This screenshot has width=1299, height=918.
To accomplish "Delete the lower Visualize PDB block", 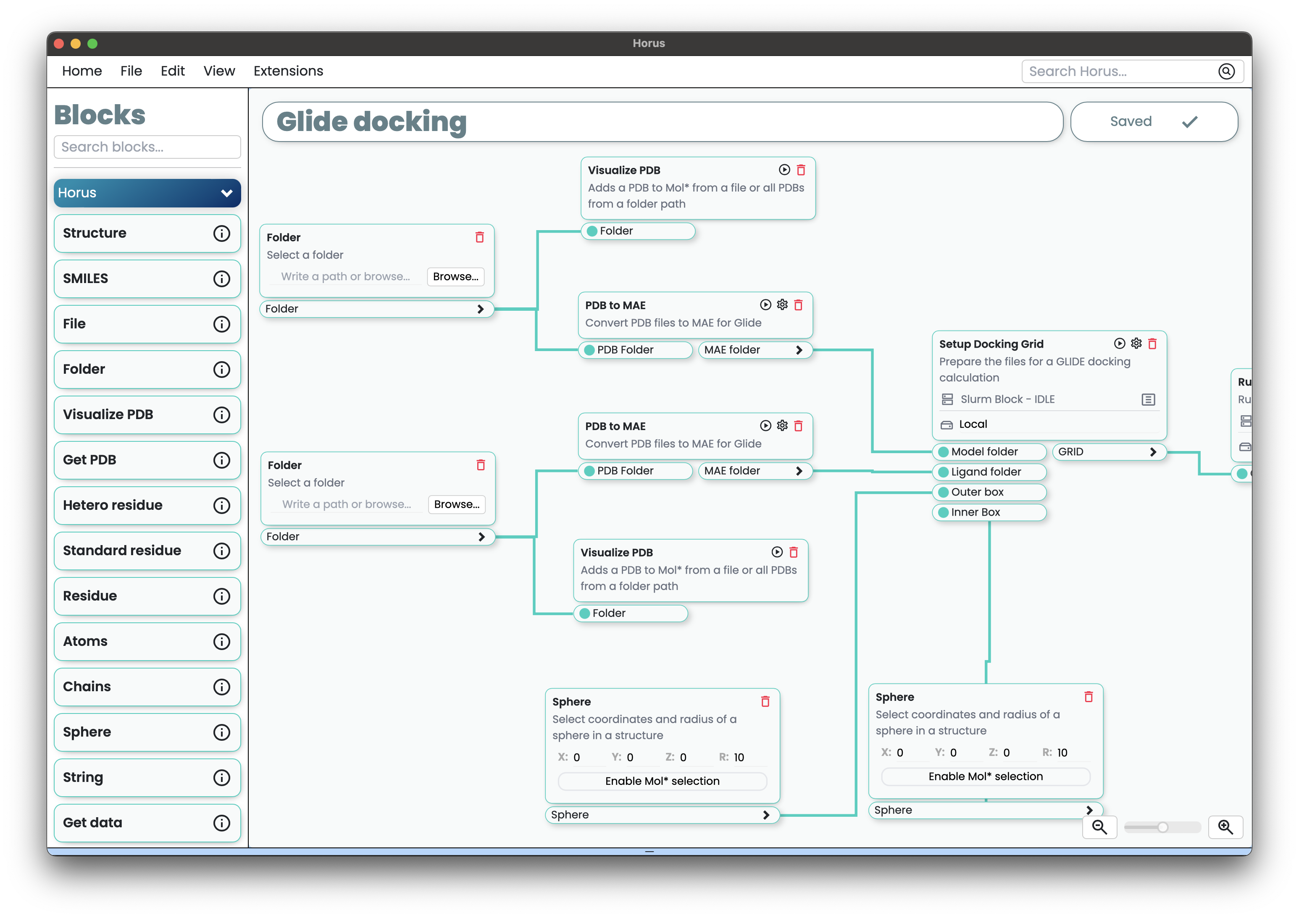I will pyautogui.click(x=794, y=552).
